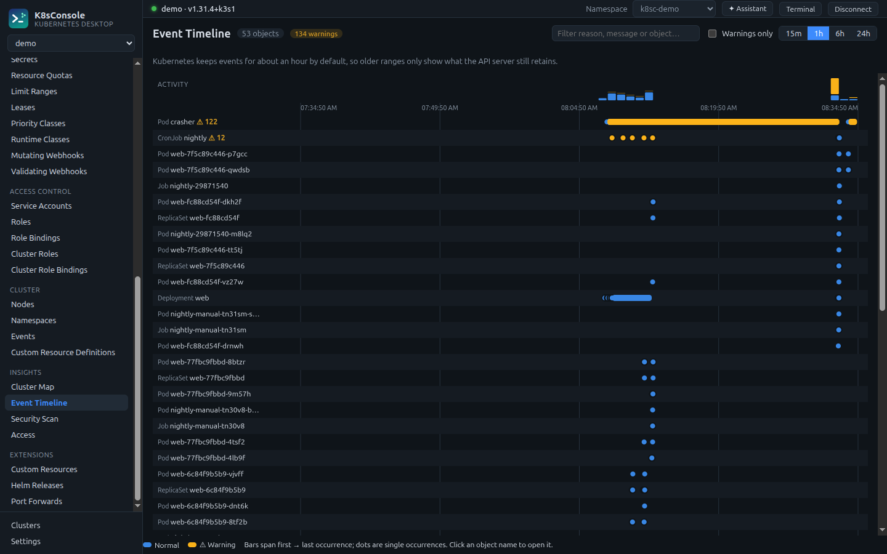This screenshot has height=554, width=887.
Task: Click the K8sConsole logo icon
Action: click(18, 19)
